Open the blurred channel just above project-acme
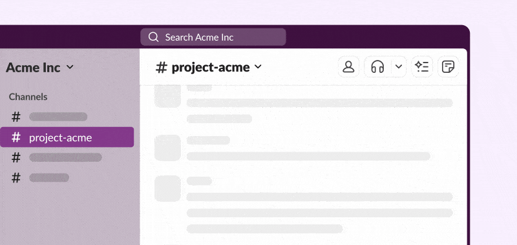 58,117
